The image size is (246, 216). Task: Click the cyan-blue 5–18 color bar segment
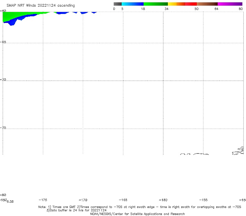[x=133, y=4]
